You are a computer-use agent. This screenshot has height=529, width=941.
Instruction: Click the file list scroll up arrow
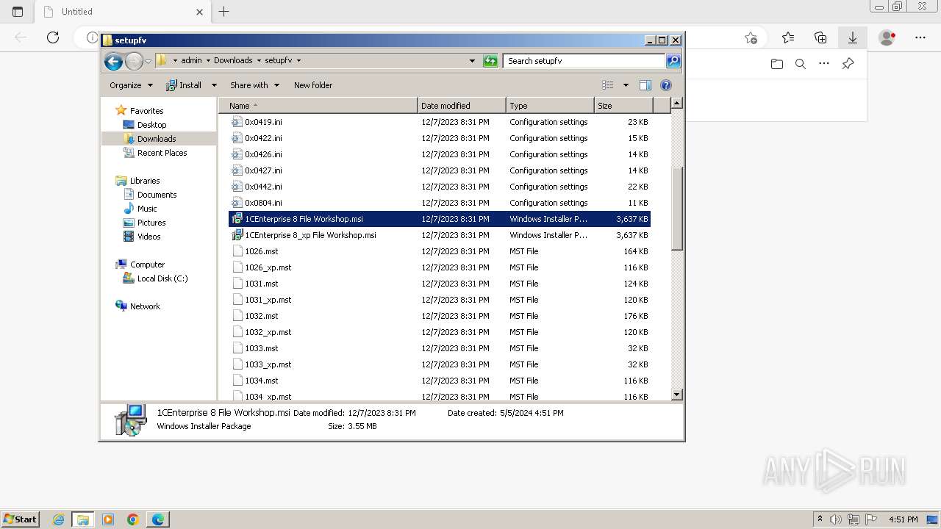point(677,104)
